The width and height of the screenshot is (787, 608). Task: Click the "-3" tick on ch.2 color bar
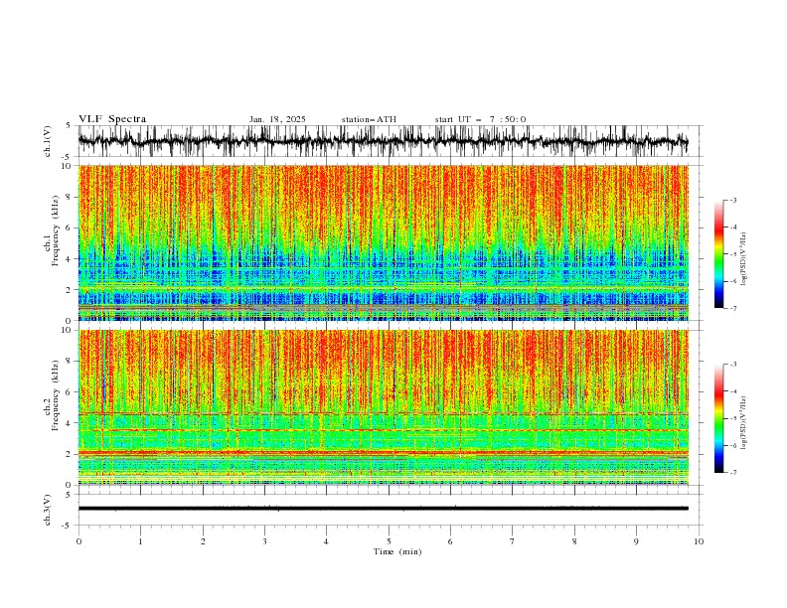732,365
